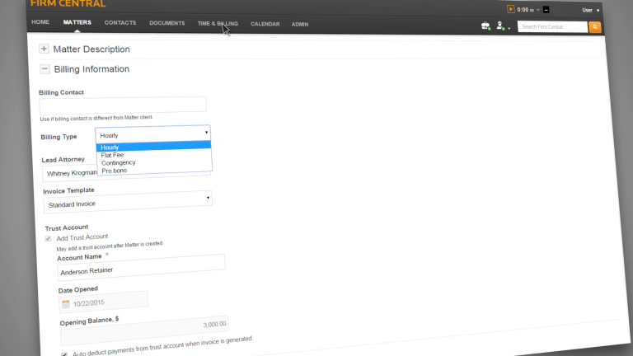Pick Pro bono billing type option
The image size is (633, 356).
115,171
